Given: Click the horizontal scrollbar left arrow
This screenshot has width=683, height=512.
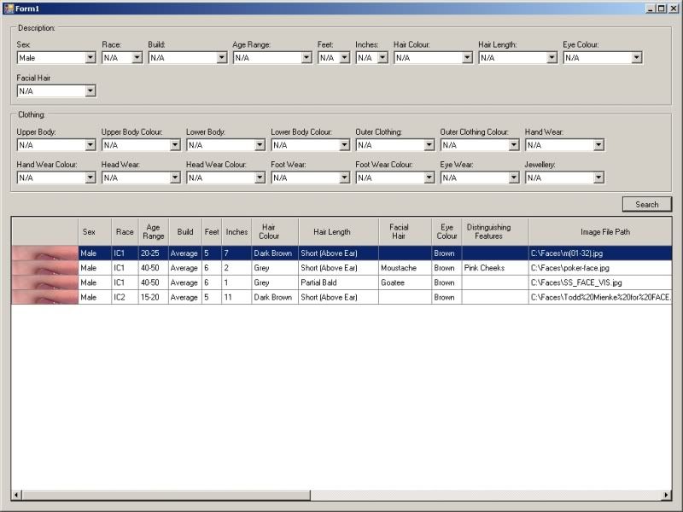Looking at the screenshot, I should [16, 495].
